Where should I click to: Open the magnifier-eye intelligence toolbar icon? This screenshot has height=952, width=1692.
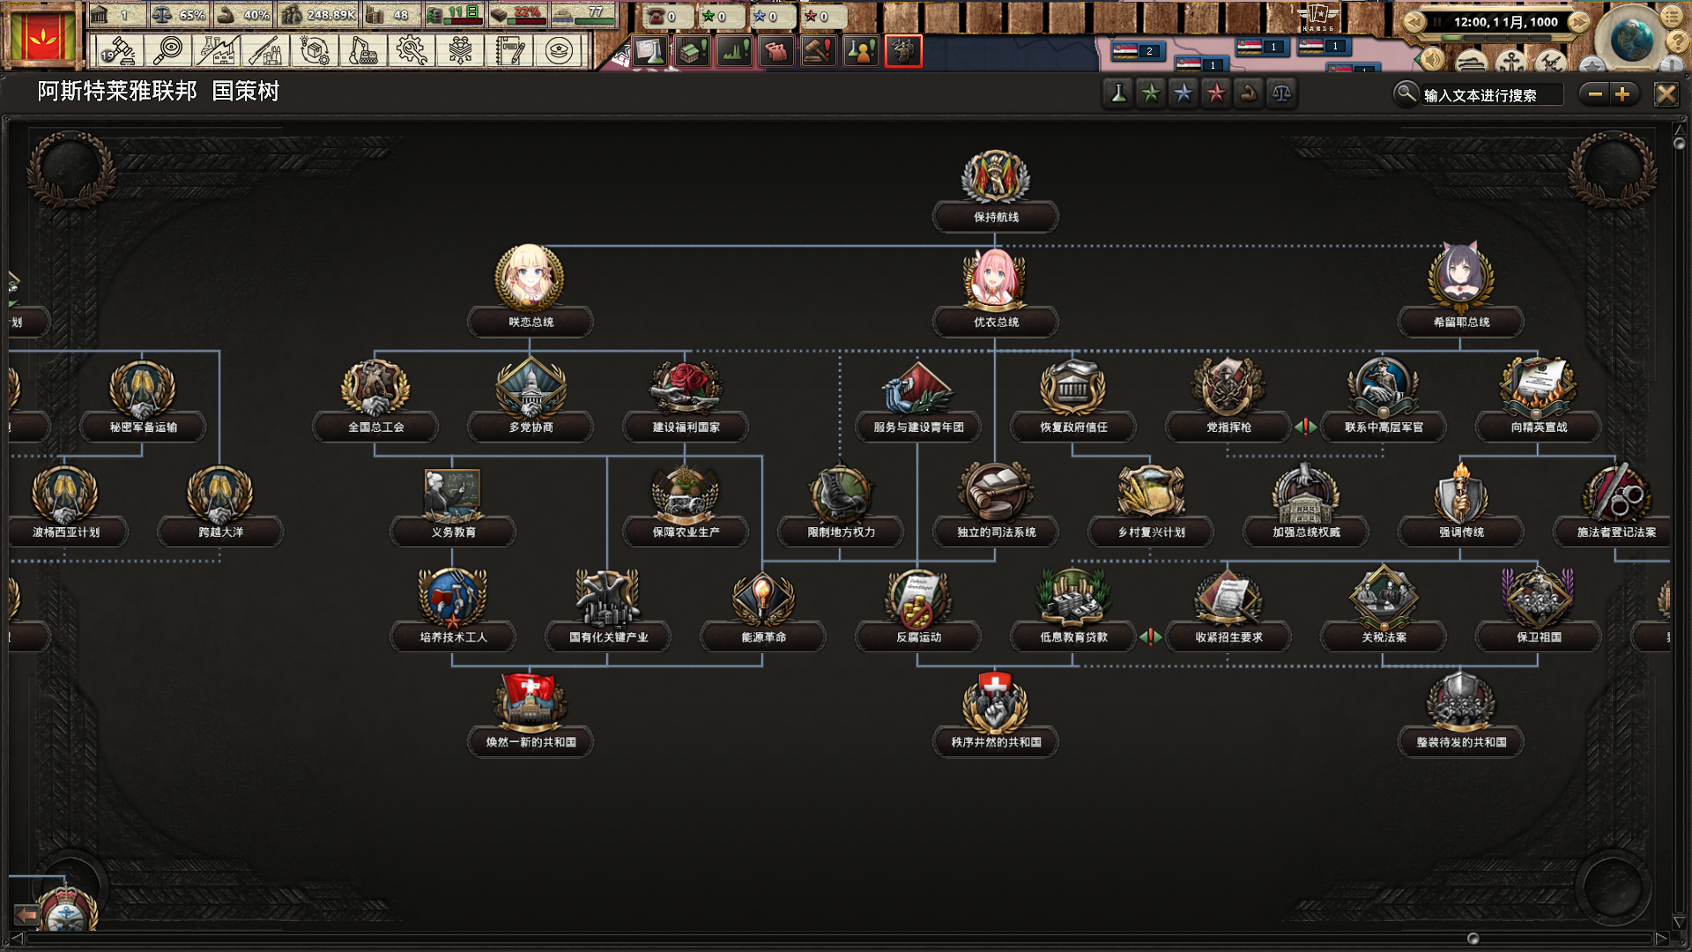tap(167, 51)
